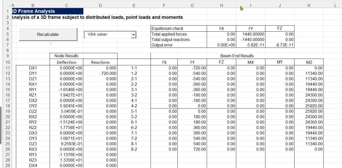Viewport: 342px width, 168px height.
Task: Select the RZ3 label cell
Action: tap(33, 160)
